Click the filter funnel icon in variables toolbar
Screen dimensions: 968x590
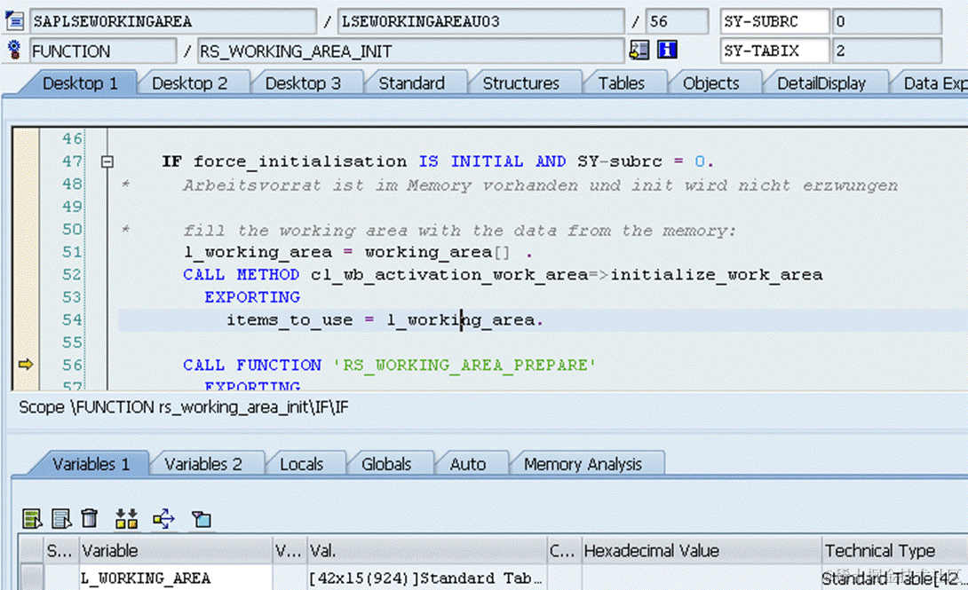(202, 519)
